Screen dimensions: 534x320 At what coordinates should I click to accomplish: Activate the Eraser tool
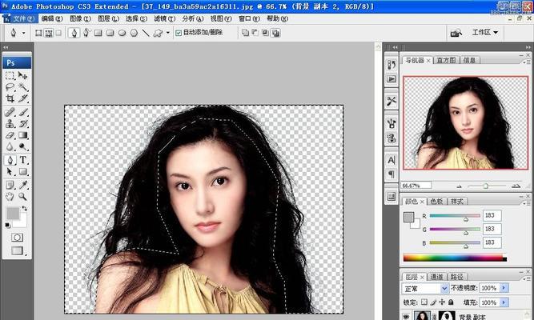pos(10,135)
